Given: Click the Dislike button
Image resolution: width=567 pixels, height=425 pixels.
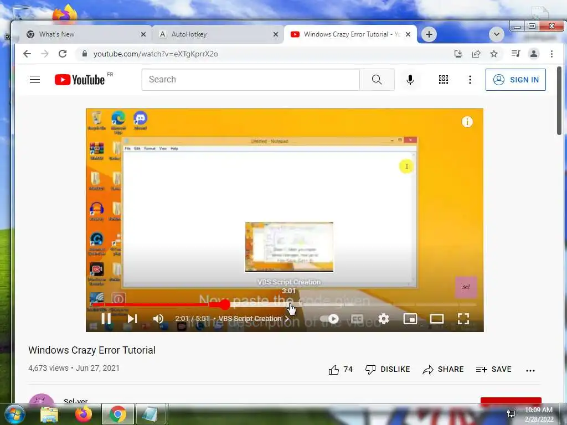Looking at the screenshot, I should (x=388, y=369).
